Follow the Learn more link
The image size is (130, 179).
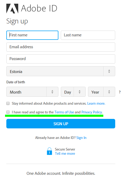(x=96, y=103)
